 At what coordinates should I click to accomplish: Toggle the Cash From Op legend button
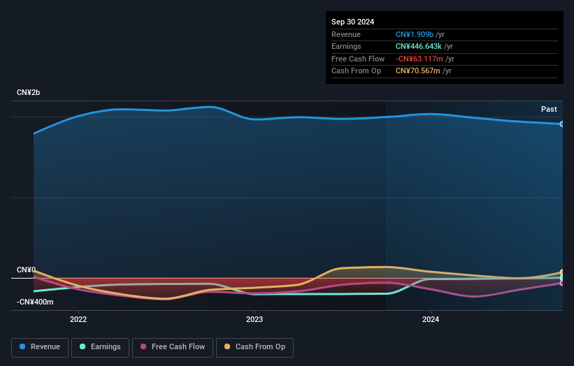(x=254, y=347)
